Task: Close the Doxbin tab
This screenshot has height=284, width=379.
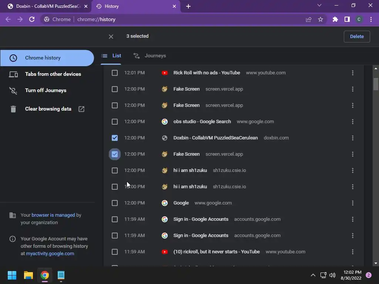Action: click(86, 6)
